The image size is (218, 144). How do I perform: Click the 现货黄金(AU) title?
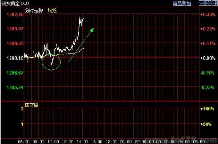(15, 3)
